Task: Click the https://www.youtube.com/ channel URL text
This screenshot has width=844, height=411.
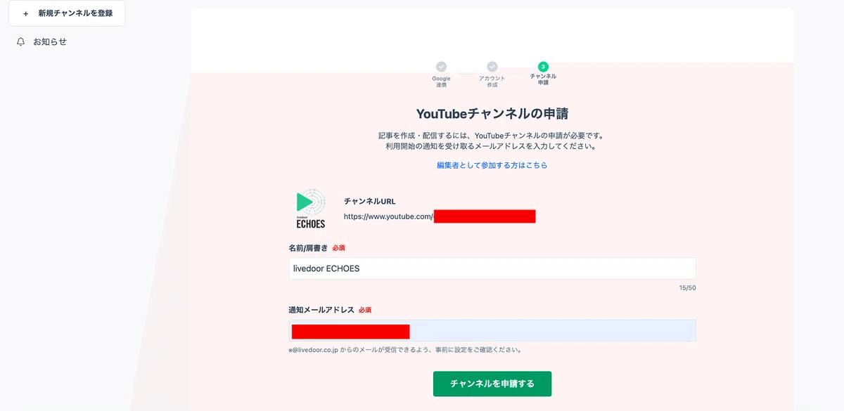Action: click(388, 216)
